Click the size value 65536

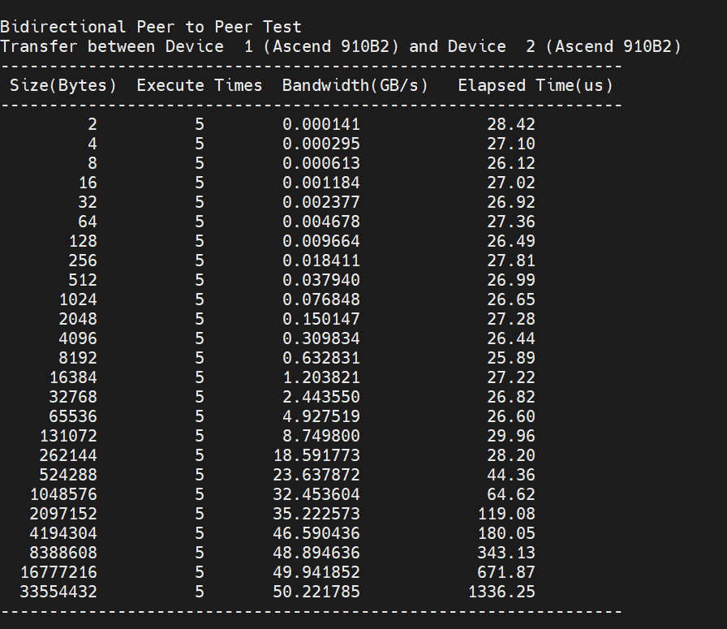click(x=73, y=416)
